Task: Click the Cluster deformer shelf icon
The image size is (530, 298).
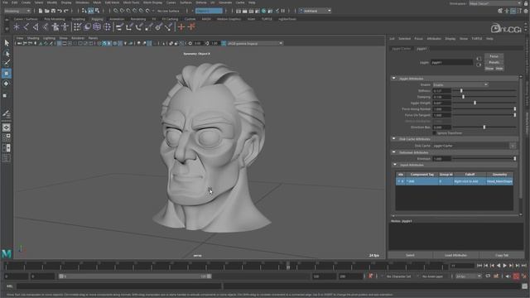Action: pos(107,26)
